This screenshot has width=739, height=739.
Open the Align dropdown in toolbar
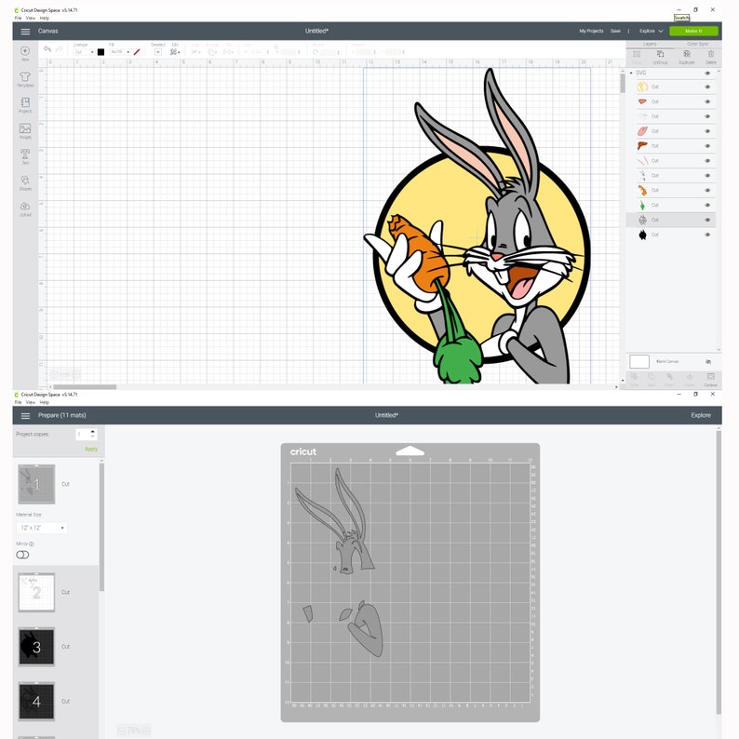[x=195, y=52]
